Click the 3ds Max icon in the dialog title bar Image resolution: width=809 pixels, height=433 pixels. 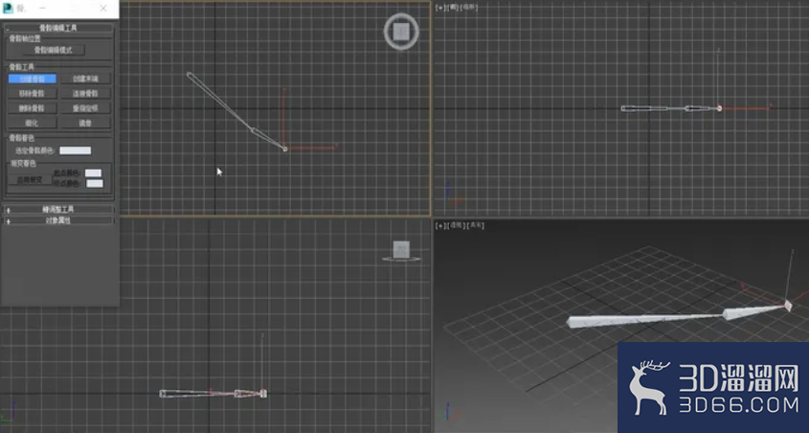click(8, 9)
